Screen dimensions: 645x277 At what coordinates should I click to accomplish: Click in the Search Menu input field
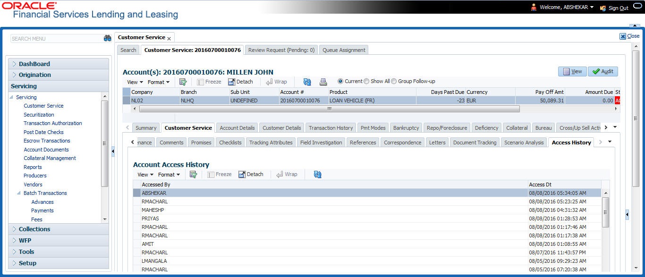coord(57,39)
